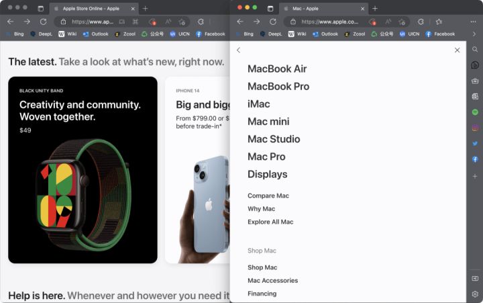The image size is (483, 303).
Task: Open Extensions in Apple Store Online window
Action: click(201, 21)
